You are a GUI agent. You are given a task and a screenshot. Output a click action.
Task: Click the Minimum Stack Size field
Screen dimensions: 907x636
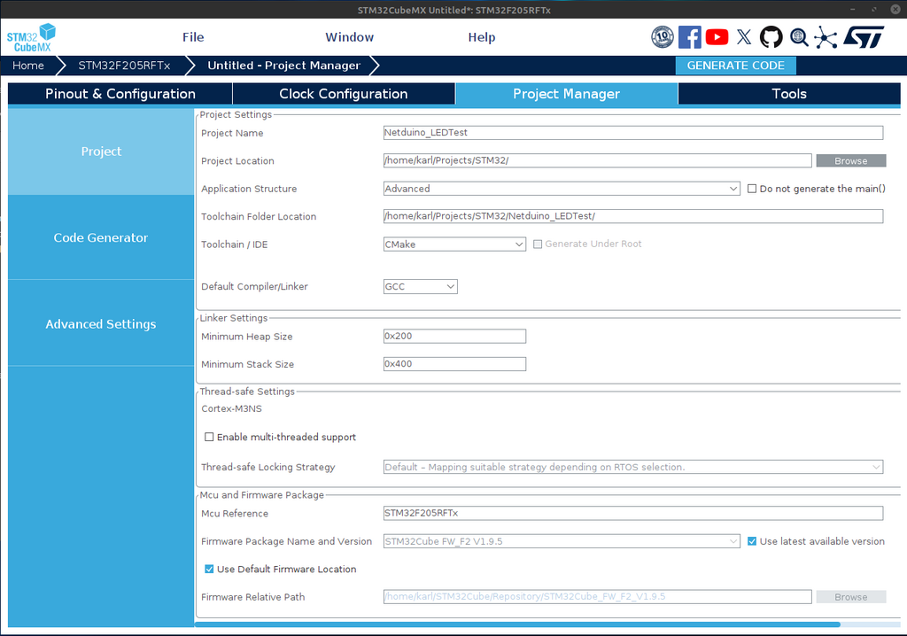pyautogui.click(x=454, y=364)
